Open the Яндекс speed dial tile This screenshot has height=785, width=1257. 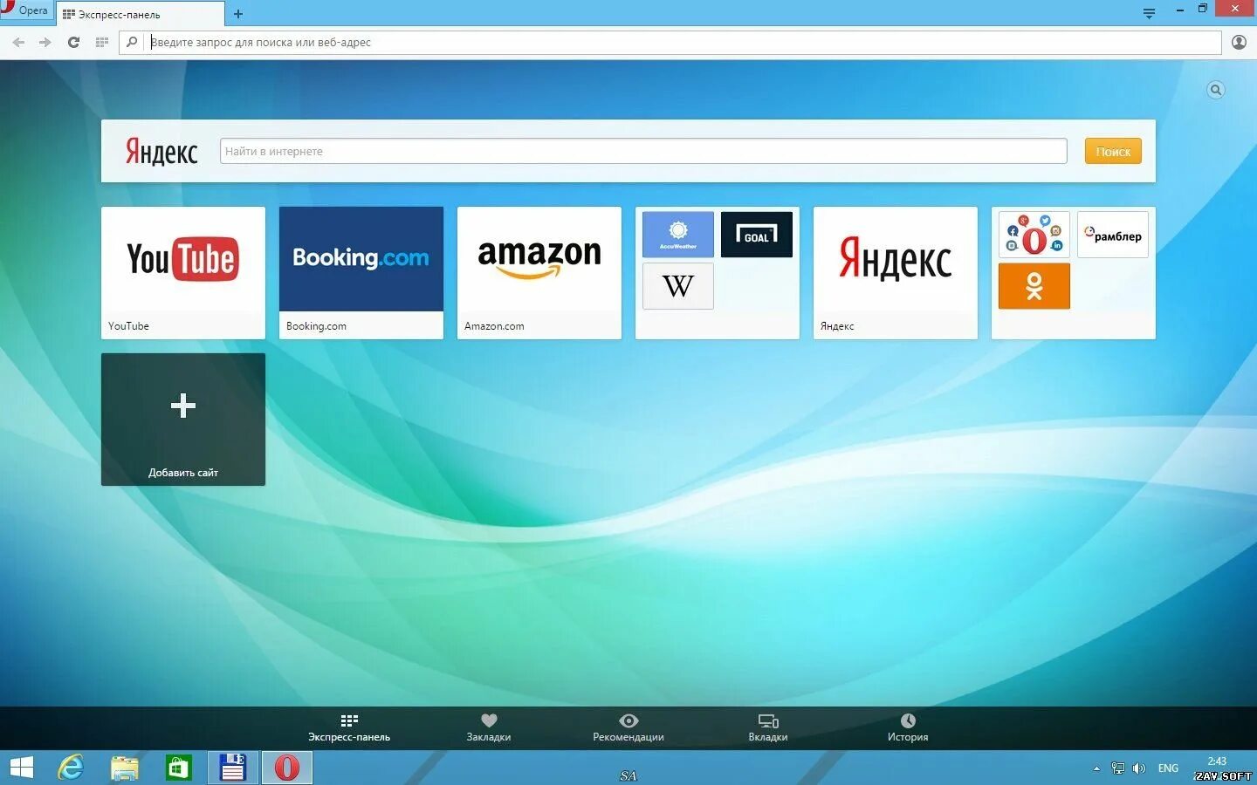(896, 273)
